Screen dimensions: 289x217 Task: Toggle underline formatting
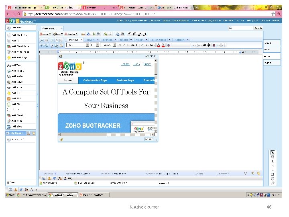tap(128, 45)
